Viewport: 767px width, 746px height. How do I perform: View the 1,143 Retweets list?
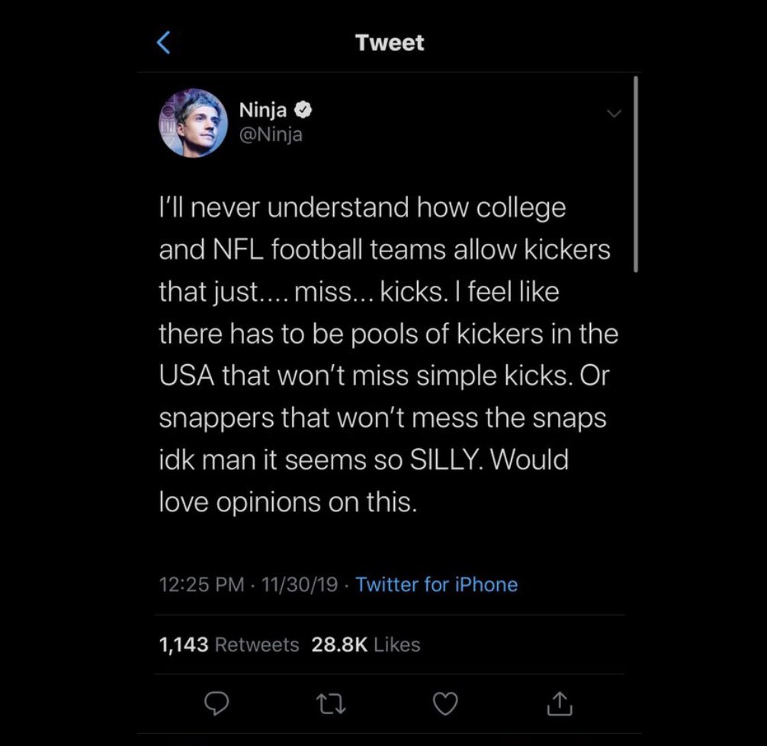click(x=229, y=645)
